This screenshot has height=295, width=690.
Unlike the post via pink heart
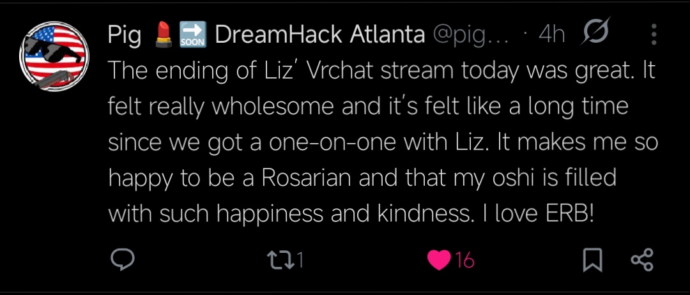click(439, 260)
